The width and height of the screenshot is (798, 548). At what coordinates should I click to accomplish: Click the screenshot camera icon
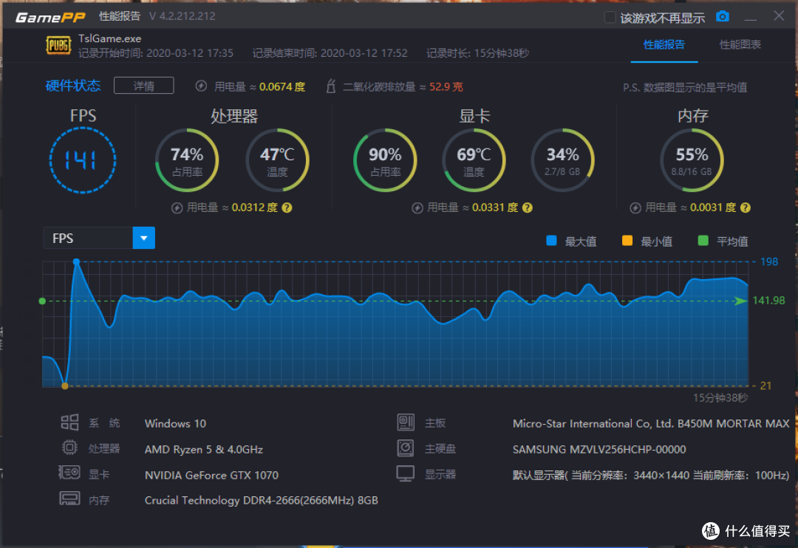(722, 17)
